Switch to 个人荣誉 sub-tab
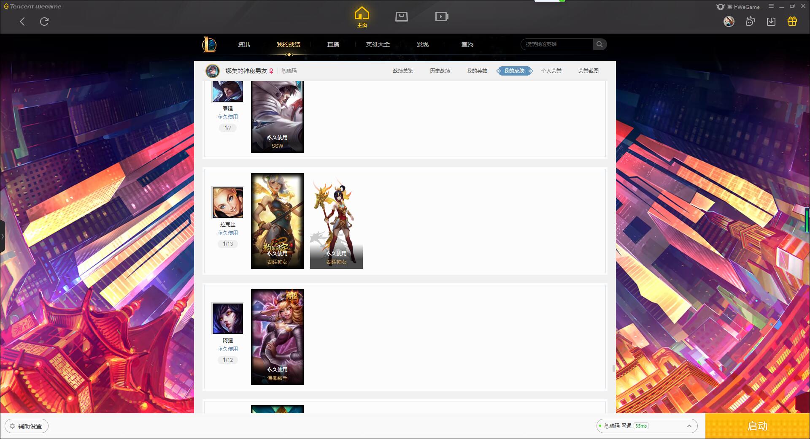 pyautogui.click(x=551, y=71)
